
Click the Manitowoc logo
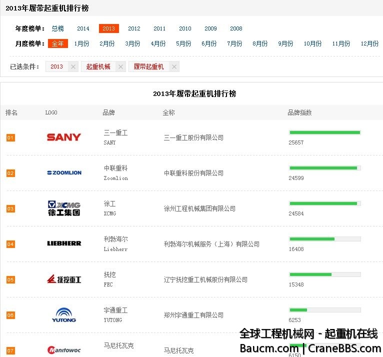click(x=63, y=350)
